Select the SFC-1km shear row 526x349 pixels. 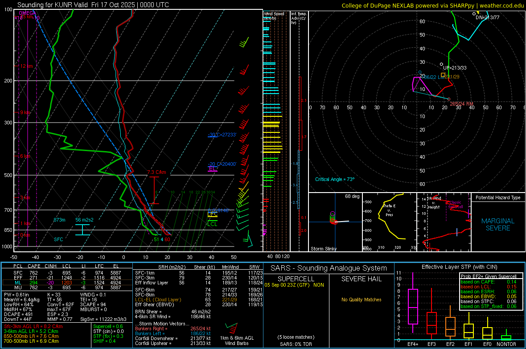point(199,273)
